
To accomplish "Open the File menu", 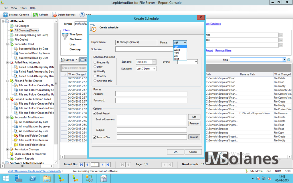I will pyautogui.click(x=6, y=8).
